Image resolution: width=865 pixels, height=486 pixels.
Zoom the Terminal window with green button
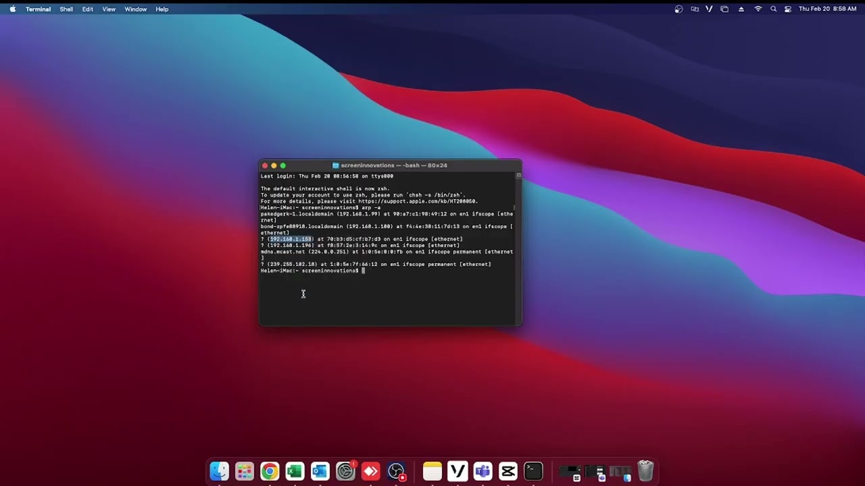click(x=282, y=165)
